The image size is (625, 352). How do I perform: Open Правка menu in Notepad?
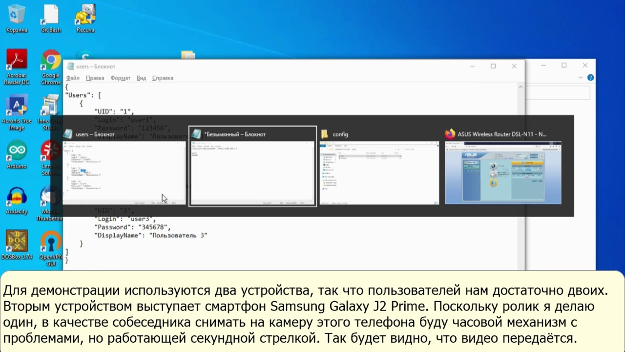click(x=95, y=78)
